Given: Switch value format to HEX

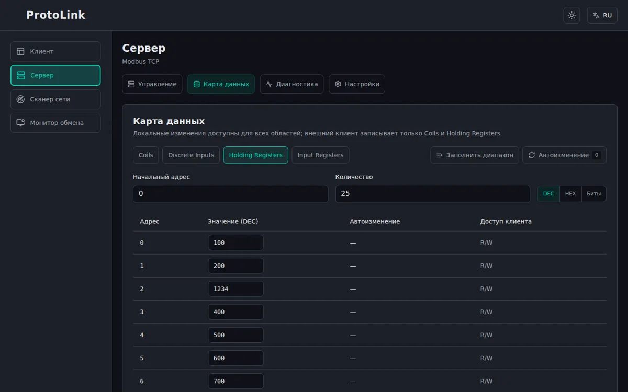Looking at the screenshot, I should (570, 194).
